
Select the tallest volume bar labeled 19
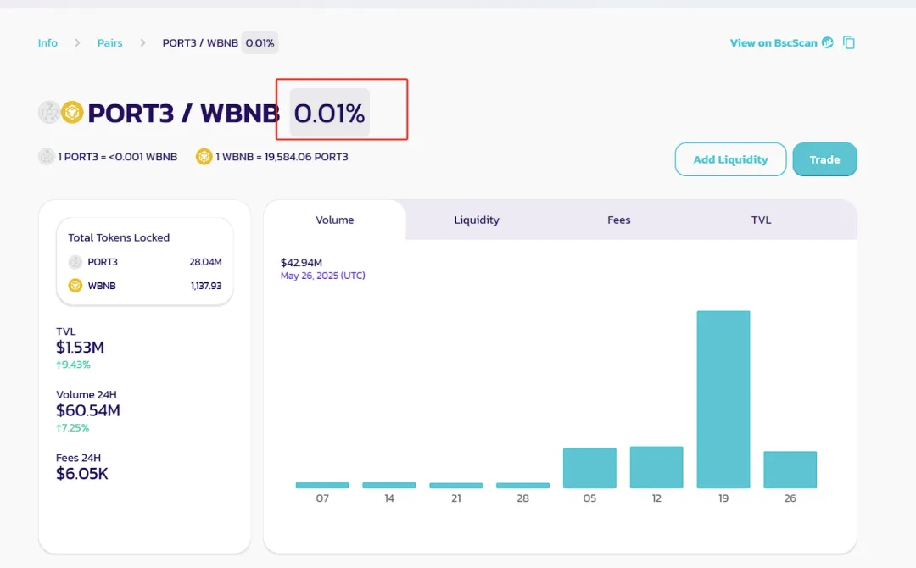click(723, 399)
